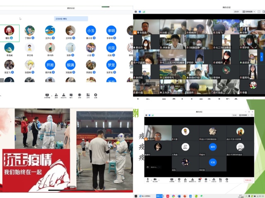
Task: Toggle microphone mute in bottom-right meeting window
Action: point(148,179)
